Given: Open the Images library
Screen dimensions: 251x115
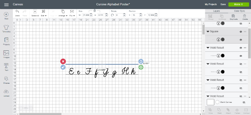Looking at the screenshot, I should 6,53.
